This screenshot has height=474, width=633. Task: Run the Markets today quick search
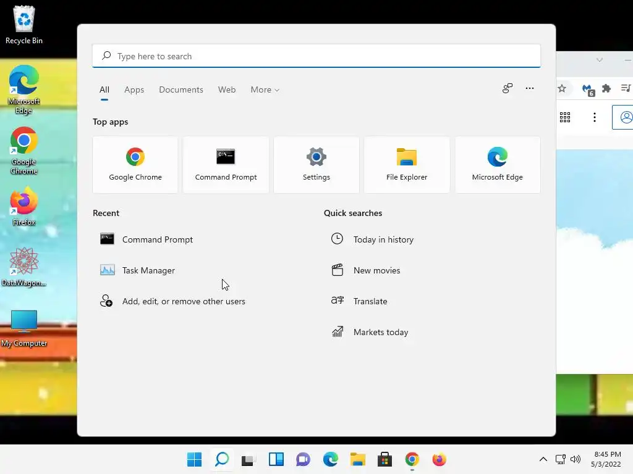[x=370, y=332]
